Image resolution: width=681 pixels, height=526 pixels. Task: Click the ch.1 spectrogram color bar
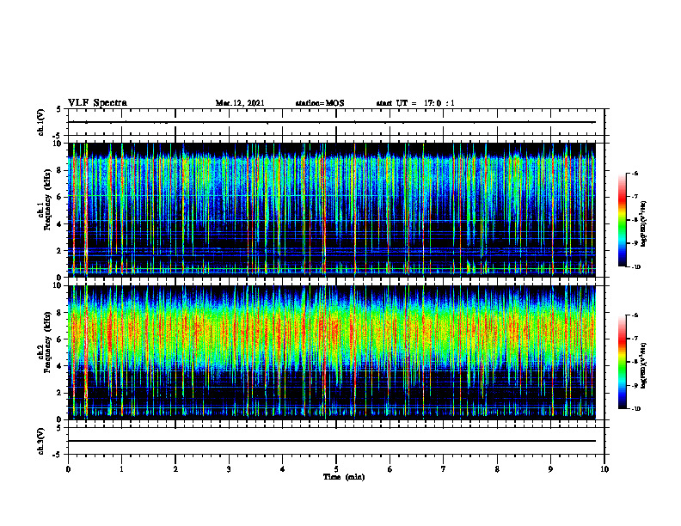tap(623, 220)
